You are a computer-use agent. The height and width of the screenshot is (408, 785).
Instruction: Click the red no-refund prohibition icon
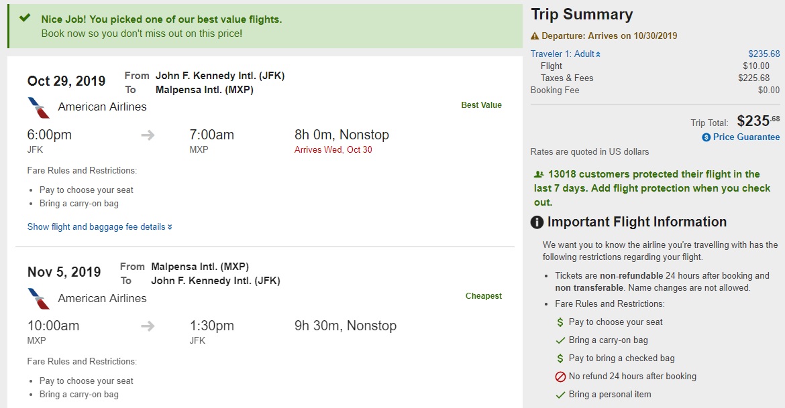[x=560, y=377]
